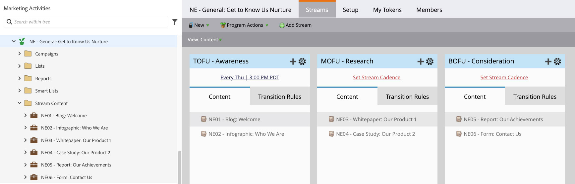Click content icon beside NE05 - Report in stream

pos(459,119)
